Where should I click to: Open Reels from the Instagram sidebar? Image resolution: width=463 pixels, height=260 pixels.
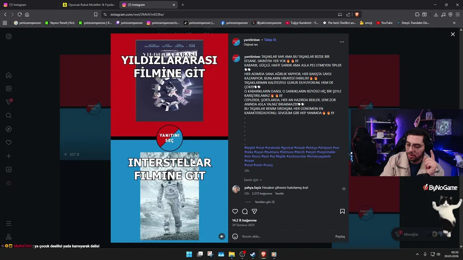[x=9, y=88]
